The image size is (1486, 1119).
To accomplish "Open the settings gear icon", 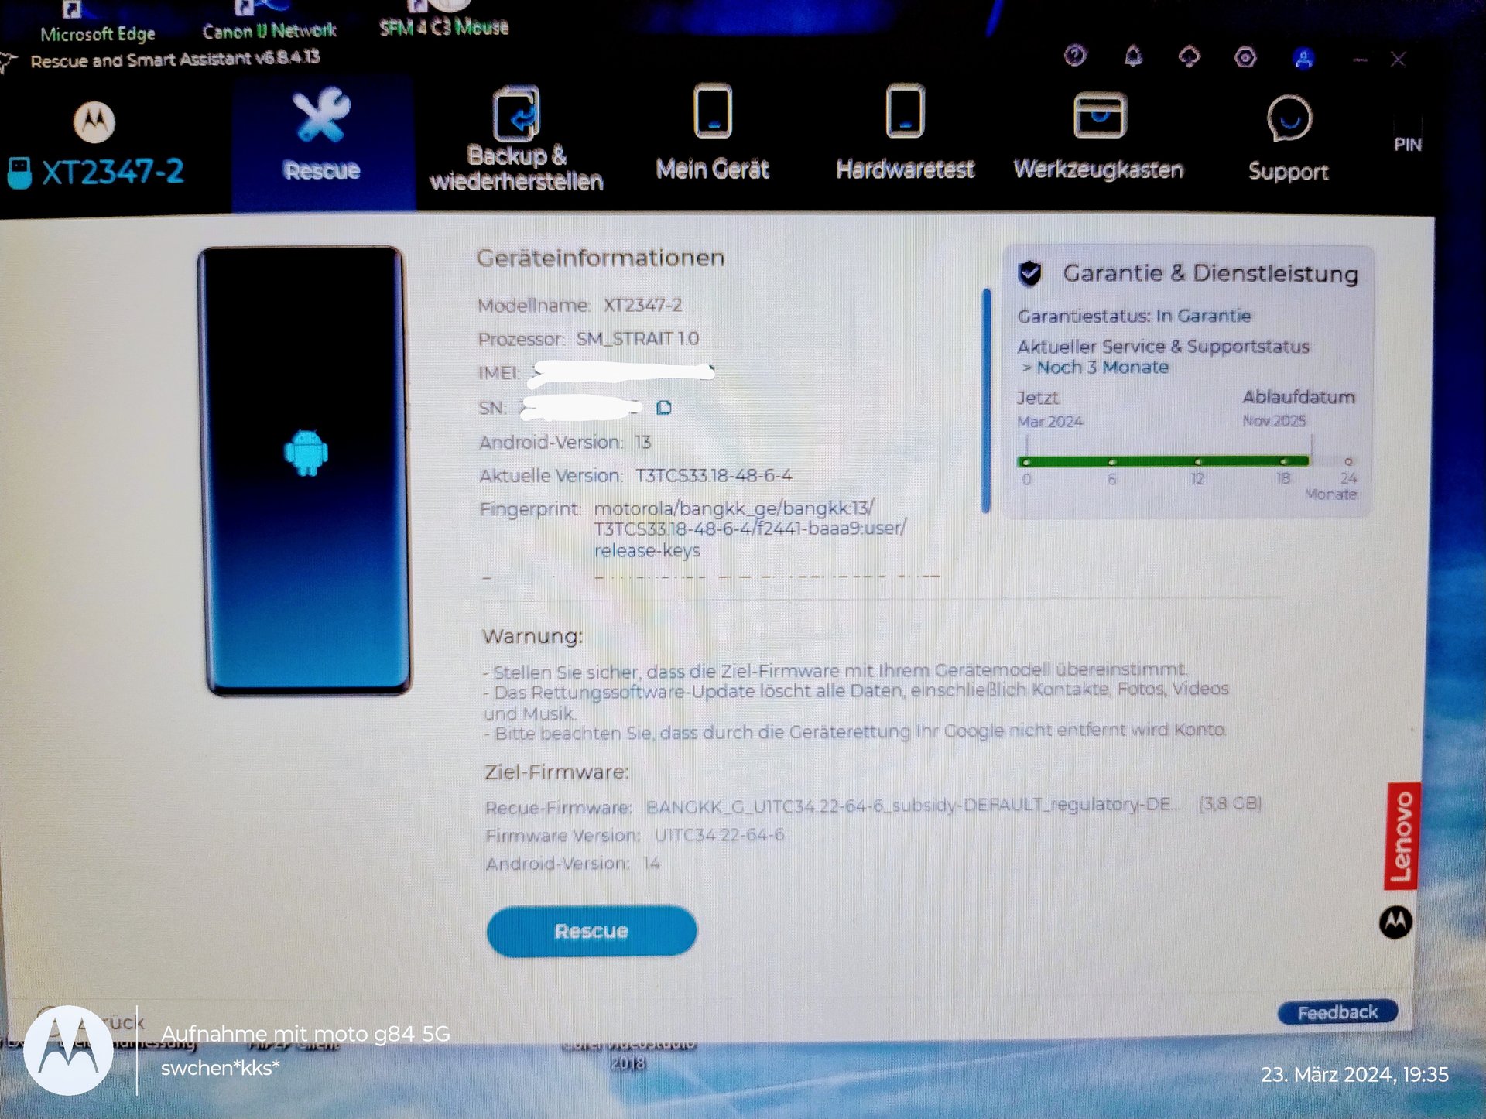I will (x=1245, y=57).
